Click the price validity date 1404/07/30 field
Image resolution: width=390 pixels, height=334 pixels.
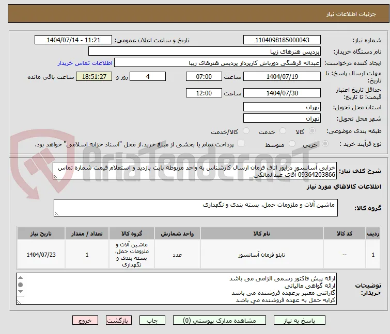282,93
